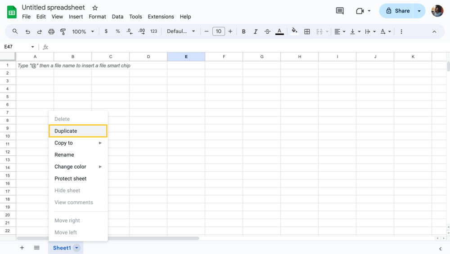Click the print icon
Screen dimensions: 450x254
(51, 31)
